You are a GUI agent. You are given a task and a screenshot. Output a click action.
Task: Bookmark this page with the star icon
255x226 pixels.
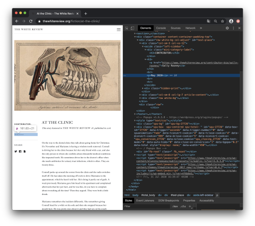click(222, 21)
